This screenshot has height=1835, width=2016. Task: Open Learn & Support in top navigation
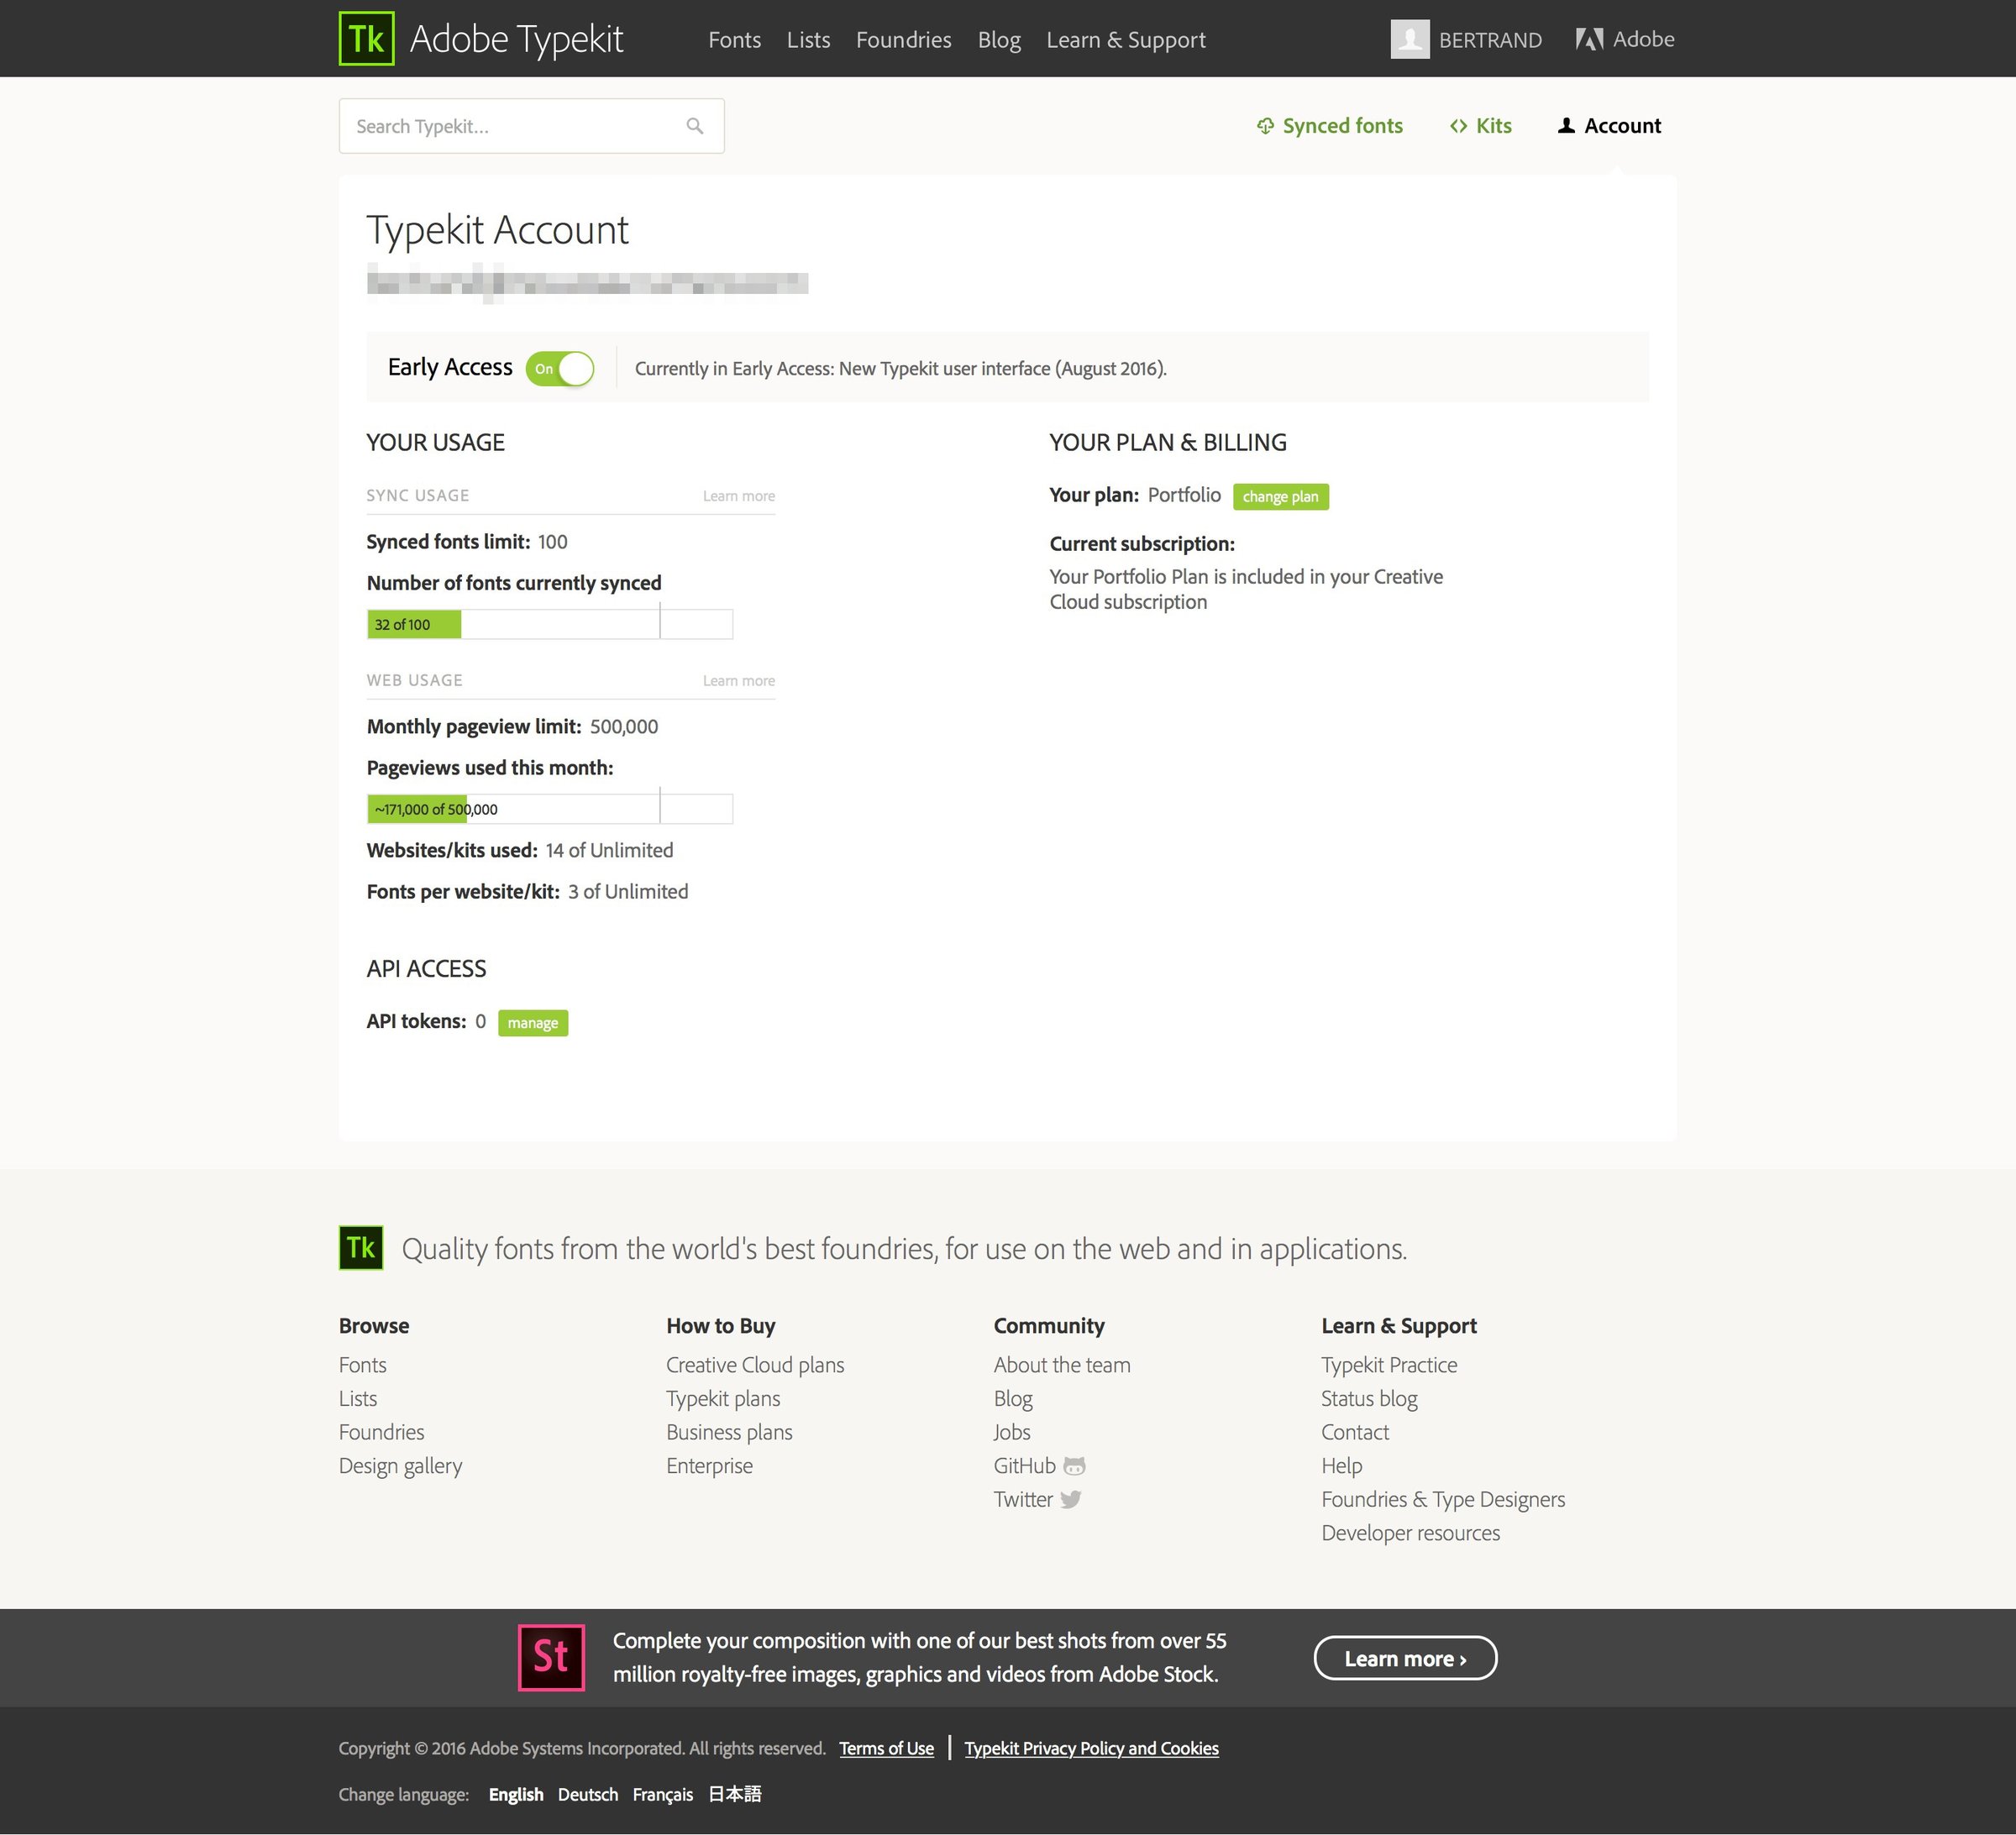point(1126,40)
